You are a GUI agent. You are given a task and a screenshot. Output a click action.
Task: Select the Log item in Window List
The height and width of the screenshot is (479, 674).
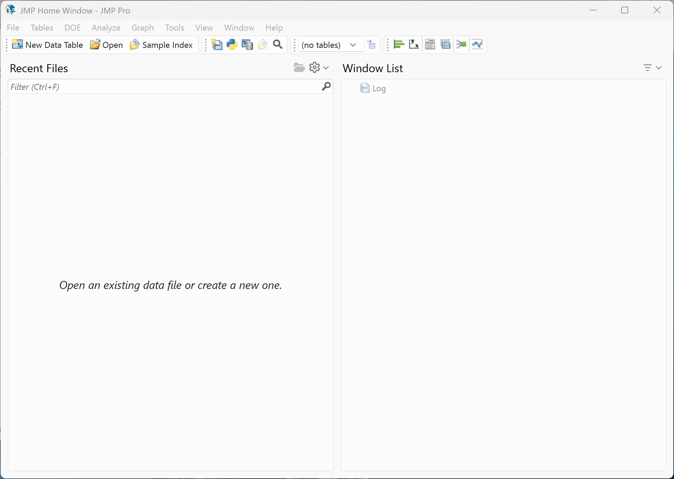[378, 88]
